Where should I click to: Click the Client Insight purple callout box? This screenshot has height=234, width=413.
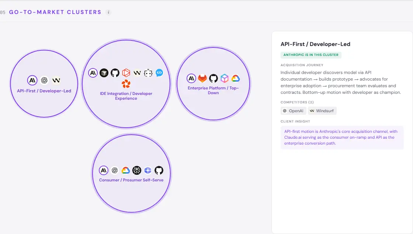342,138
